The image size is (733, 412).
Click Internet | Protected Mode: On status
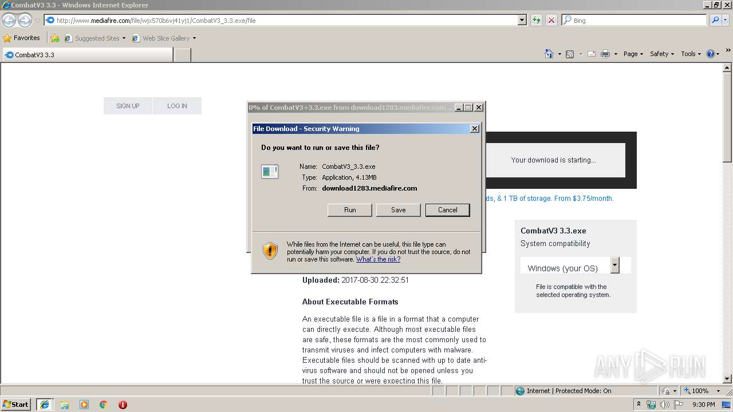coord(569,391)
